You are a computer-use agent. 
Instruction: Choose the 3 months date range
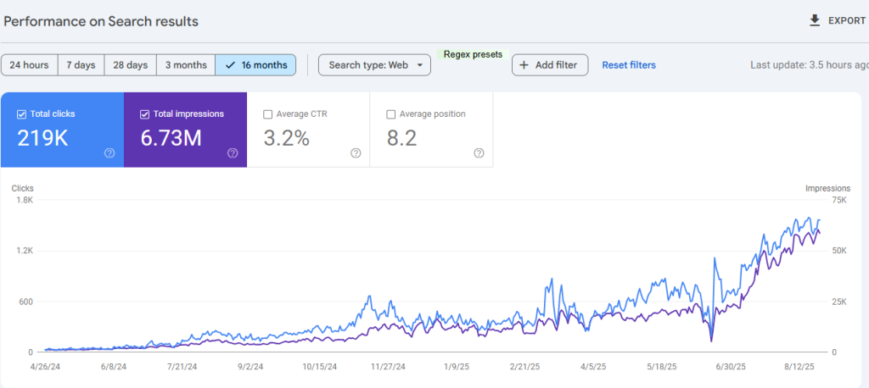pos(185,65)
